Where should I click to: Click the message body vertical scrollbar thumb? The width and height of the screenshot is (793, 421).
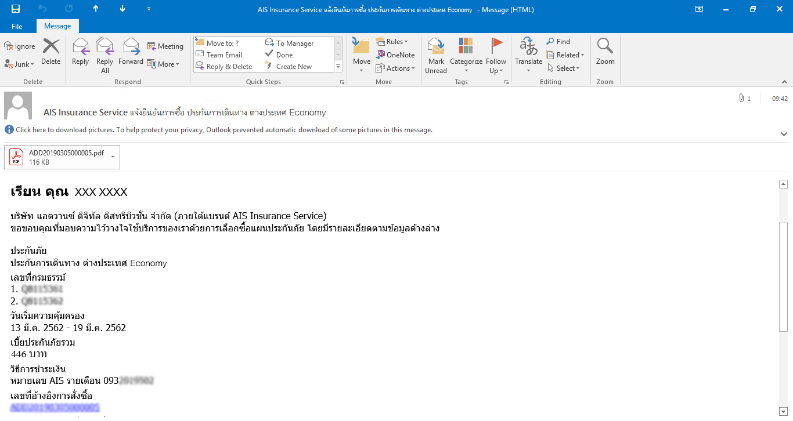click(x=784, y=277)
